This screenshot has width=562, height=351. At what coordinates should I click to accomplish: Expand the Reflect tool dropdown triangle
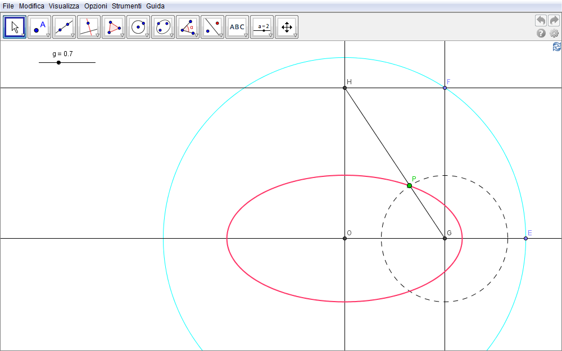click(x=221, y=35)
